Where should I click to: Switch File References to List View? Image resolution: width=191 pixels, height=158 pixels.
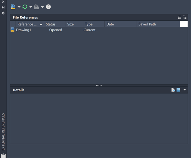pos(180,18)
